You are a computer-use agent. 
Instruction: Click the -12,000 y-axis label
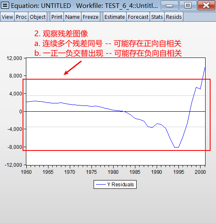point(13,165)
